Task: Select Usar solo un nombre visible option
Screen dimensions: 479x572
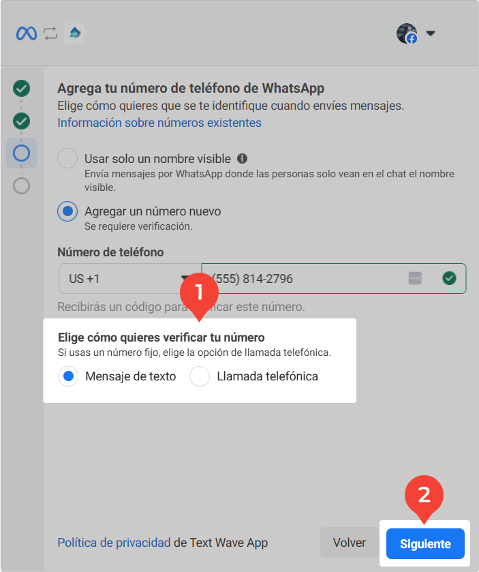Action: 67,158
